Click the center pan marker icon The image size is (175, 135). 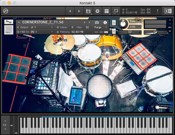coord(130,32)
